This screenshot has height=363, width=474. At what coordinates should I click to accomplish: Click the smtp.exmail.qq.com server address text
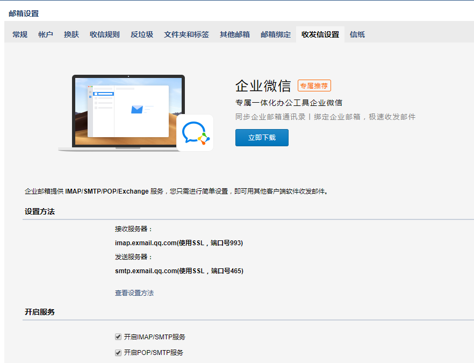point(146,271)
